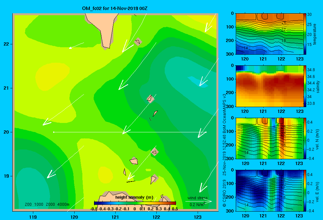The image size is (323, 220).
Task: Click the transect line's east endpoint
Action: tap(206, 132)
